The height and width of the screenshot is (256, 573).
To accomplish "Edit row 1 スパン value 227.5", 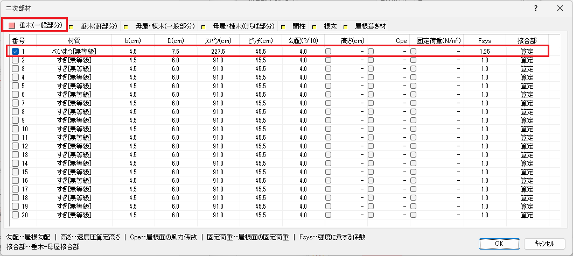I will point(218,51).
